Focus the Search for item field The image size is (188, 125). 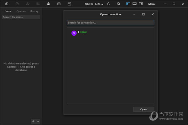(21, 17)
